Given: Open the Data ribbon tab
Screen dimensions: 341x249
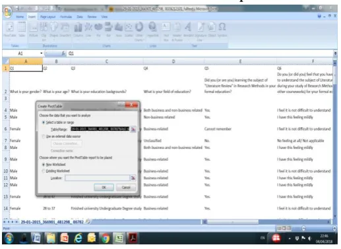Looking at the screenshot, I should coord(80,16).
